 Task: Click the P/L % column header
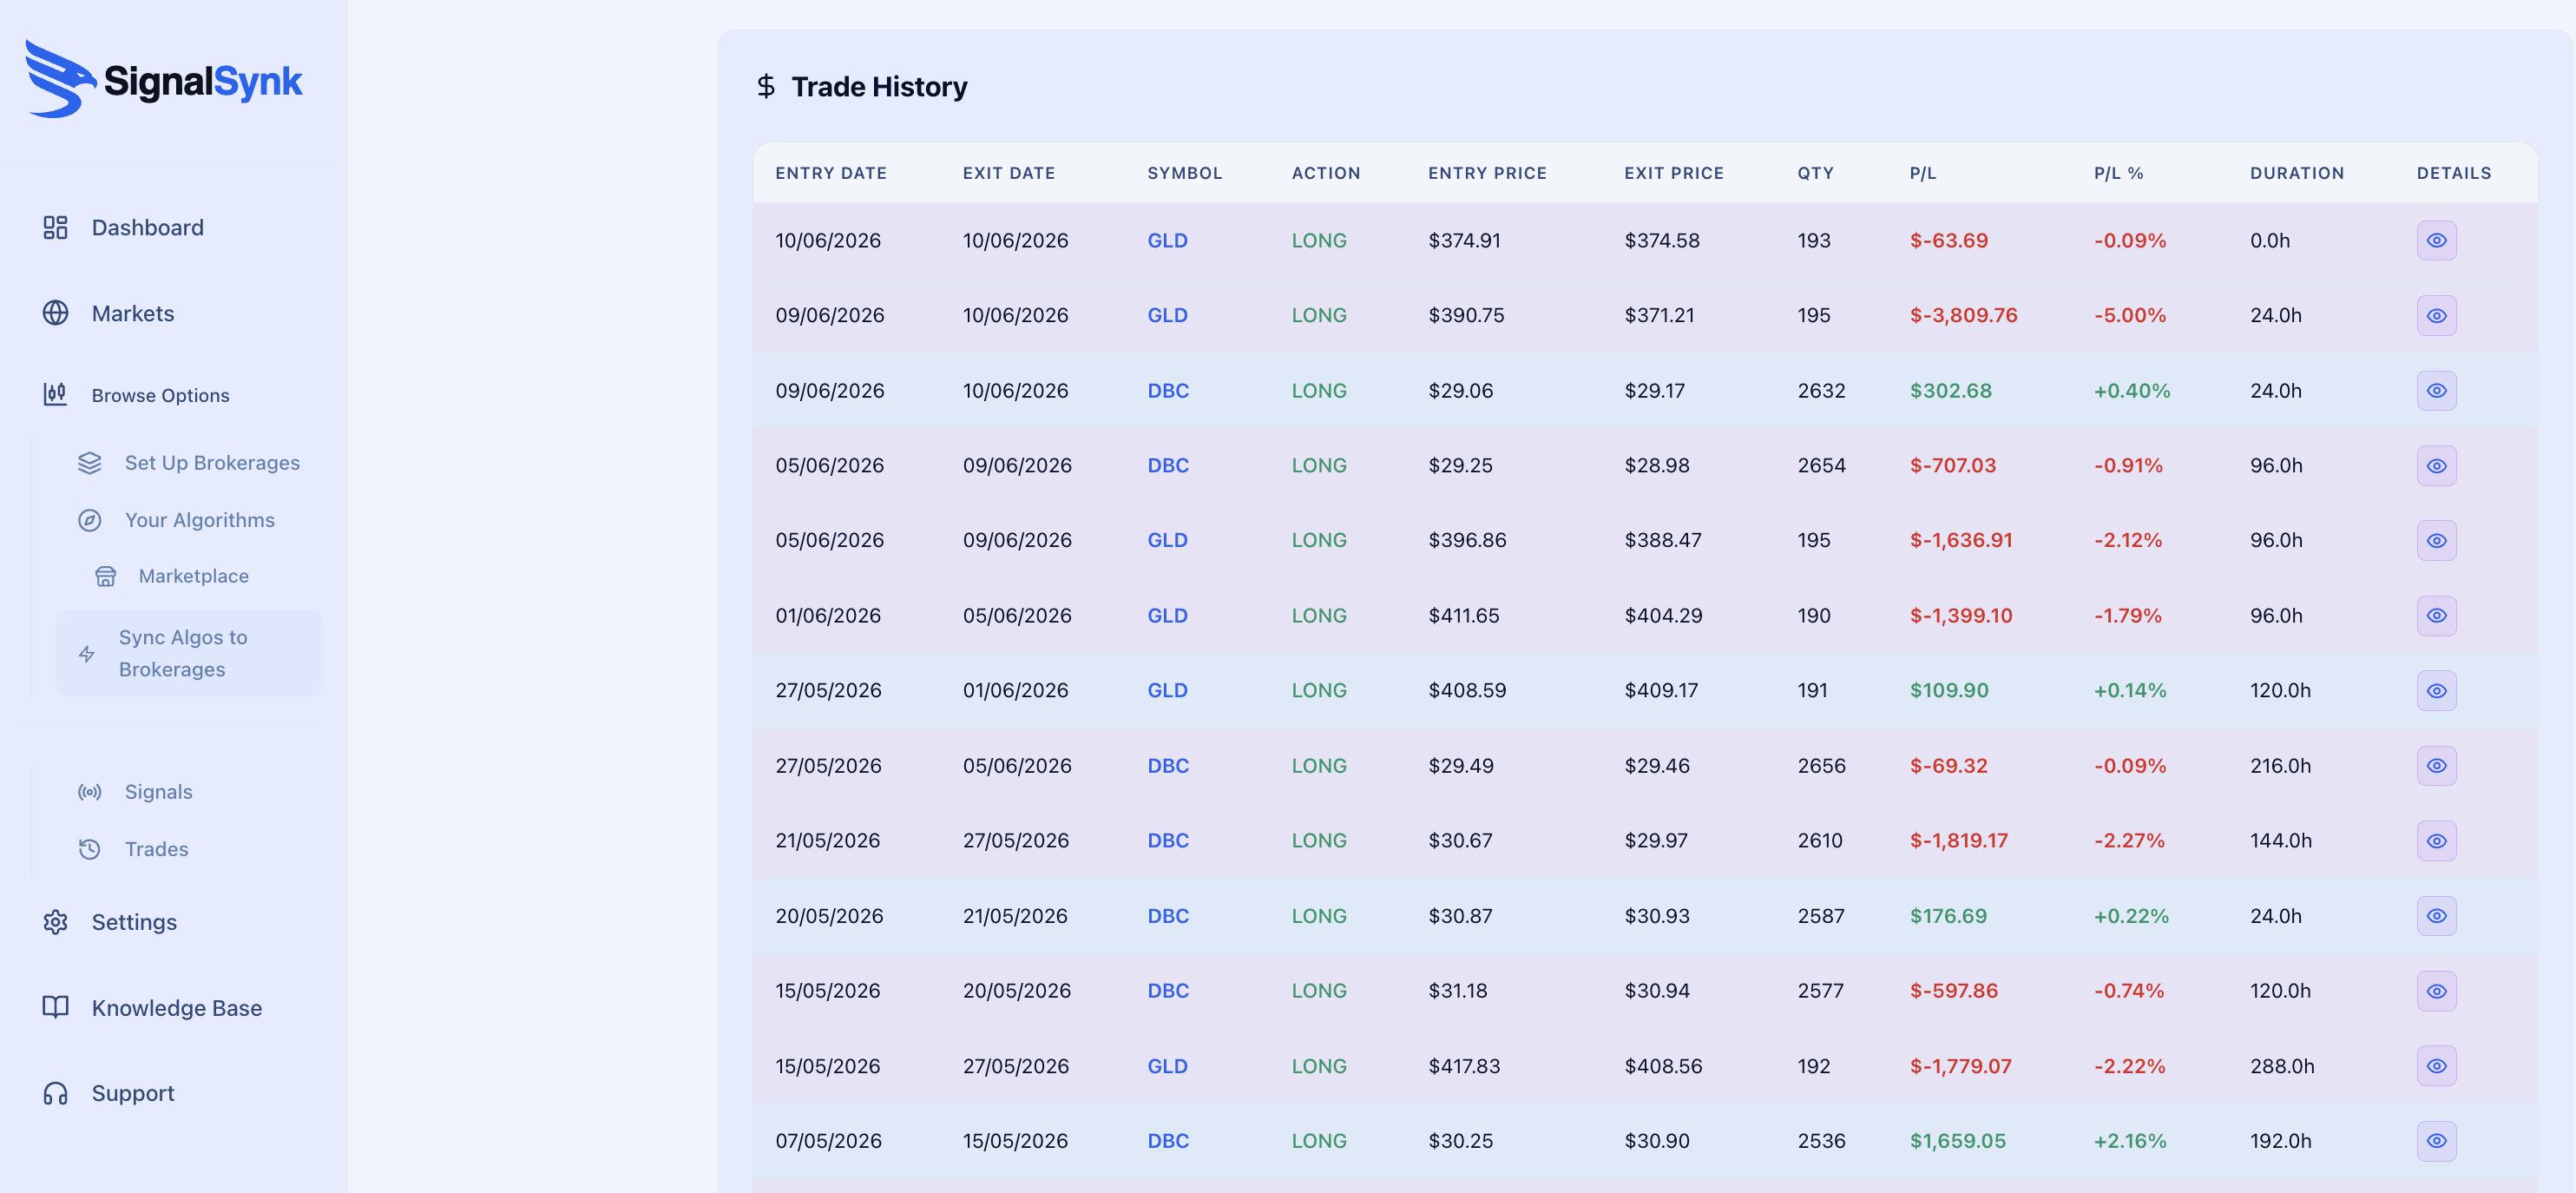[x=2118, y=173]
